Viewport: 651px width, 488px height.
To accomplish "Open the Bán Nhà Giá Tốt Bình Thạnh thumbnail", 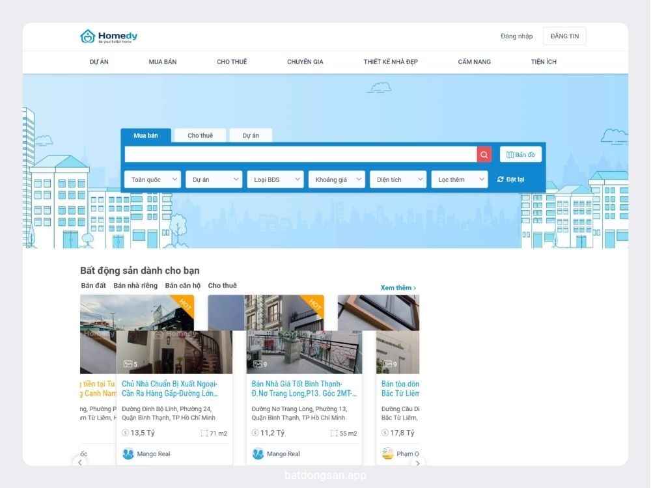I will 304,351.
